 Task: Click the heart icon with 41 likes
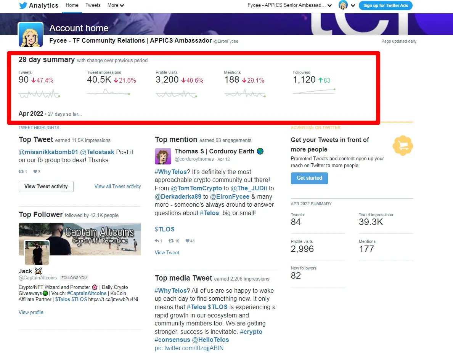[187, 241]
